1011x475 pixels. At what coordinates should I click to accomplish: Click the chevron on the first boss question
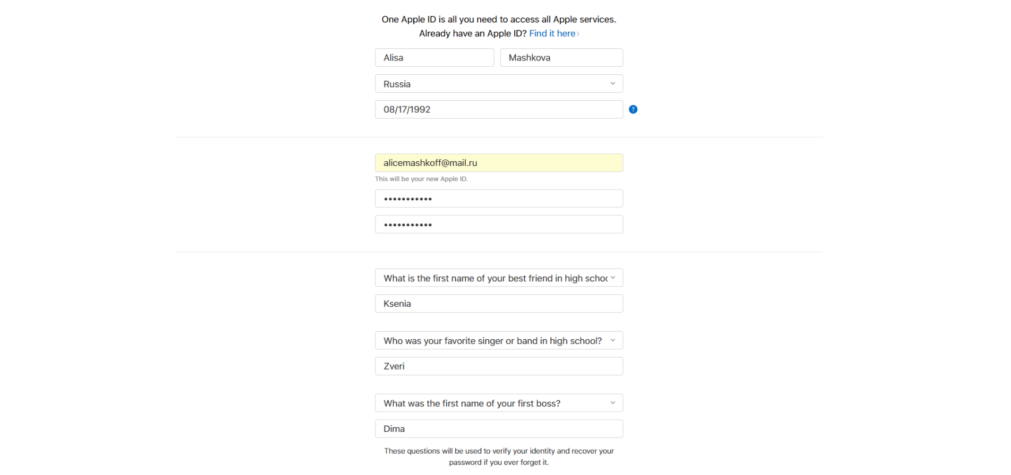tap(613, 403)
